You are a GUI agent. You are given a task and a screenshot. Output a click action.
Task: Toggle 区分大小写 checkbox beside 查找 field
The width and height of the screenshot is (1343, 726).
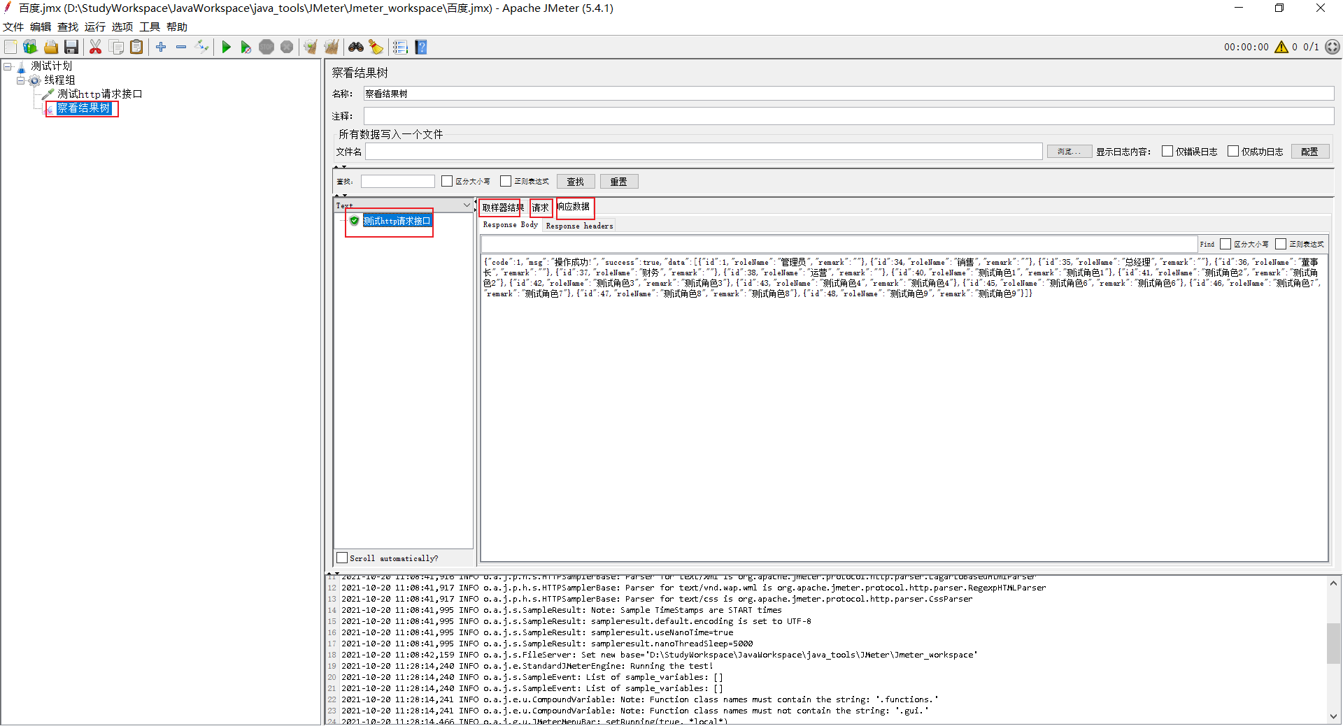click(x=447, y=181)
